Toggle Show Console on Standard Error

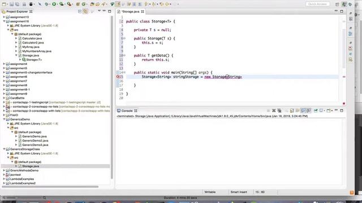[308, 111]
